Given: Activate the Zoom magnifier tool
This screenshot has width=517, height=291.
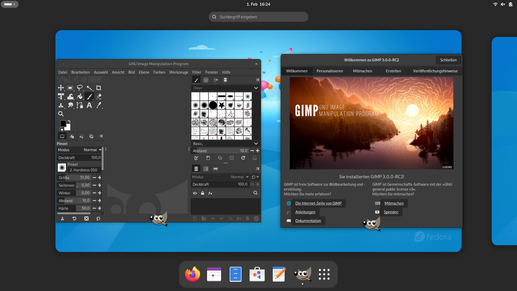Looking at the screenshot, I should tap(61, 114).
